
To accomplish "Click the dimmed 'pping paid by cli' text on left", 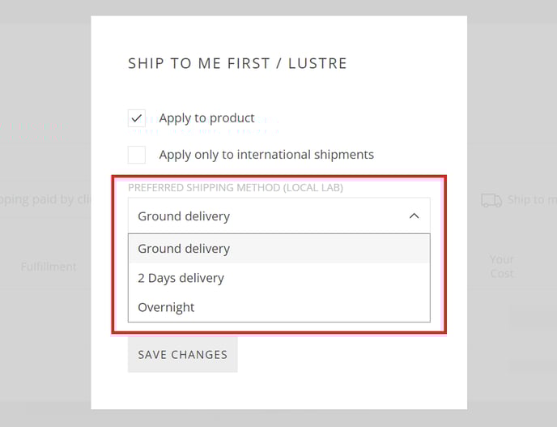I will click(45, 200).
